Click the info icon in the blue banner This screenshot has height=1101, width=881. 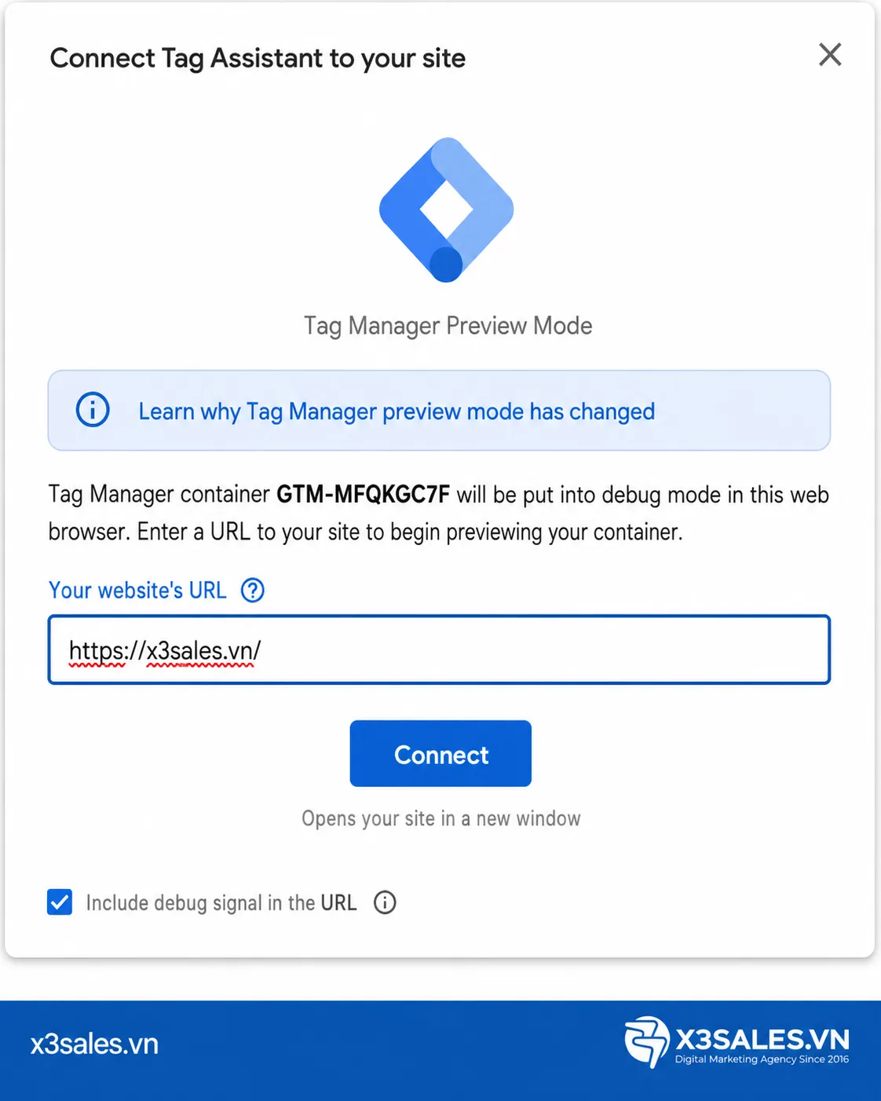(93, 410)
